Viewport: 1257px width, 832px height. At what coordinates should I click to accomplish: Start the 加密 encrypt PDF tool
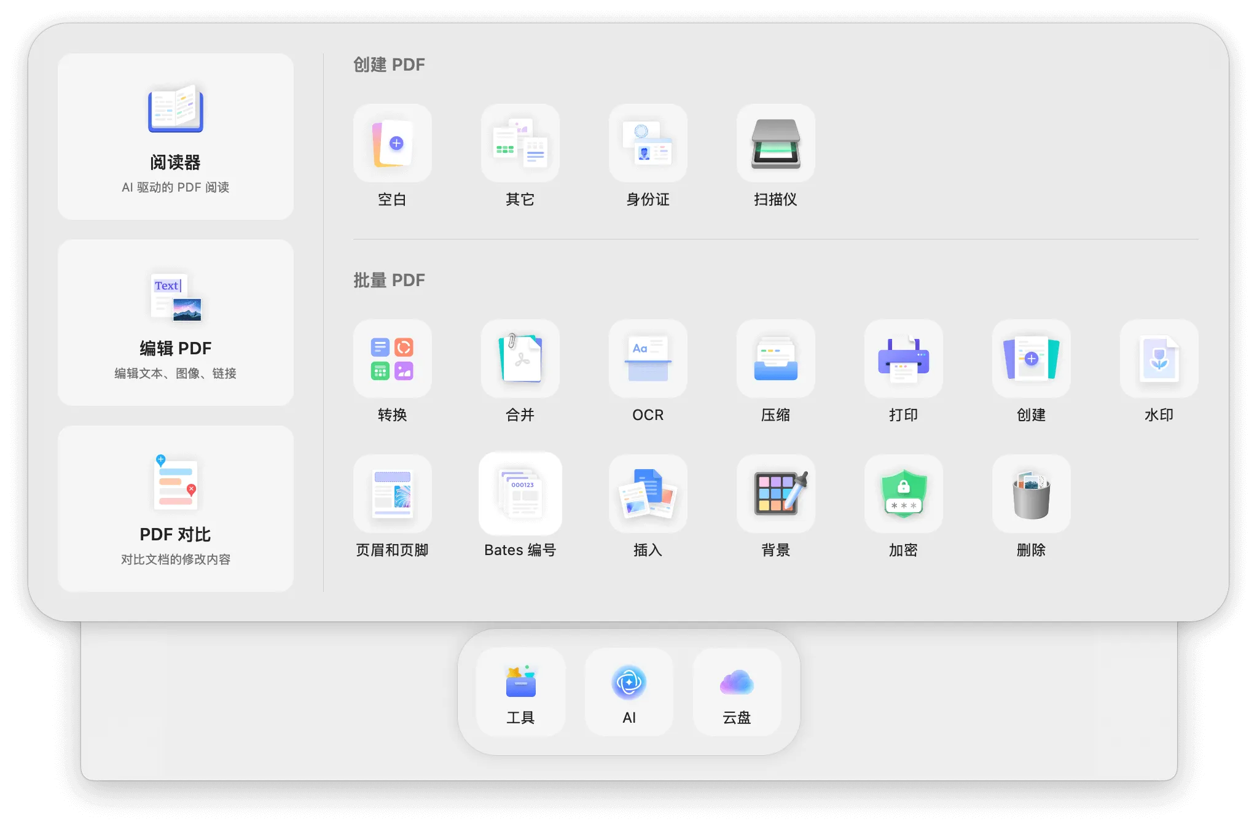tap(903, 495)
